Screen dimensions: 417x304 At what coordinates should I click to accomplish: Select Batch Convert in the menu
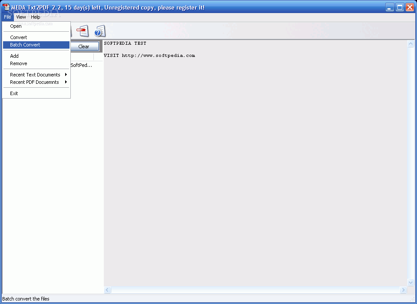click(x=36, y=45)
